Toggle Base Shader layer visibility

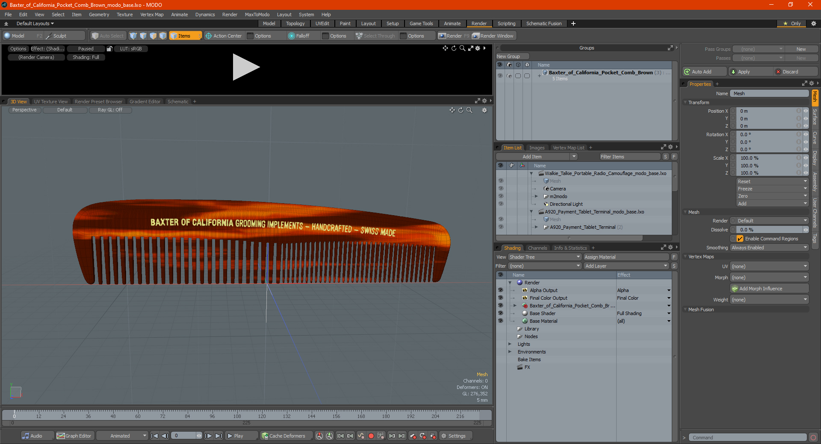pyautogui.click(x=500, y=313)
